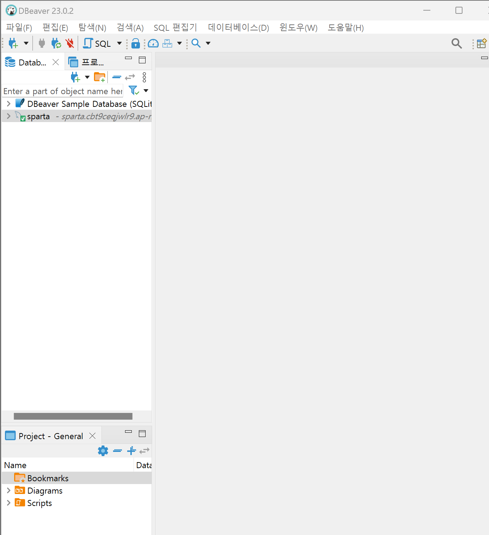Open the filter settings dropdown arrow
The image size is (489, 535).
(146, 91)
